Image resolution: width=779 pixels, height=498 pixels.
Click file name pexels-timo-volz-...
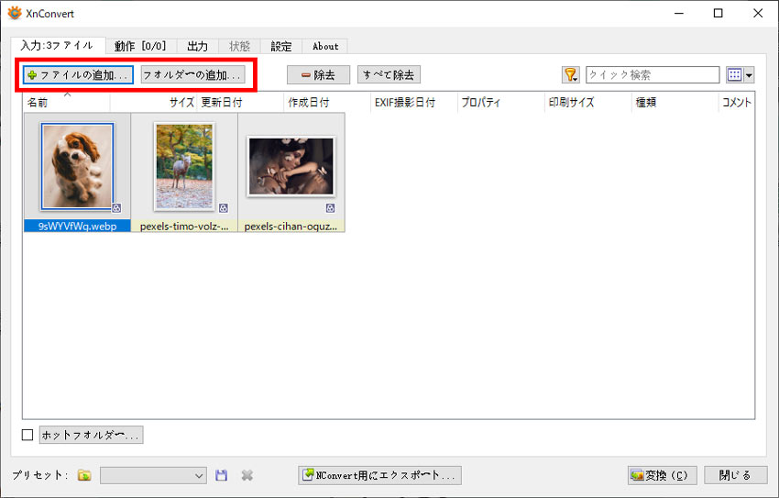pyautogui.click(x=184, y=227)
